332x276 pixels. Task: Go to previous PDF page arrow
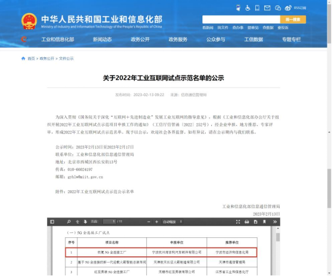click(77, 222)
